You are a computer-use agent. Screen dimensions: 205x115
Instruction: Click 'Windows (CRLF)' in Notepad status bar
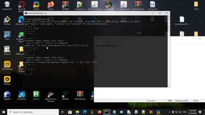coord(182,101)
